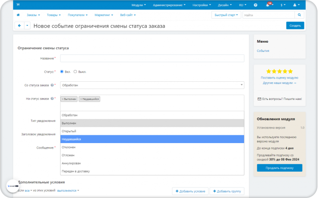Click Другие наши модули link
The height and width of the screenshot is (198, 318).
(x=279, y=83)
